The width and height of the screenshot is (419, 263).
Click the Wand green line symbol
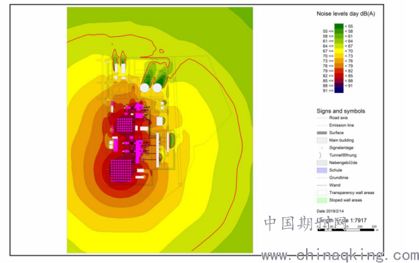point(322,185)
